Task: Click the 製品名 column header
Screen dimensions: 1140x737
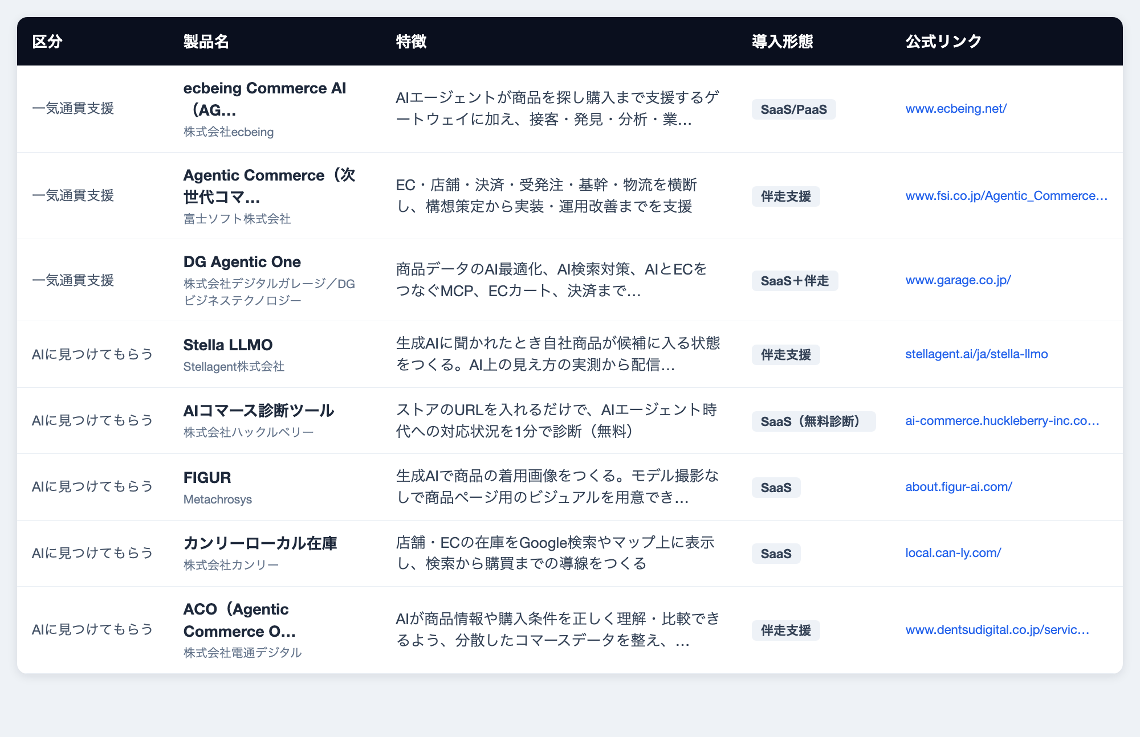Action: point(206,42)
